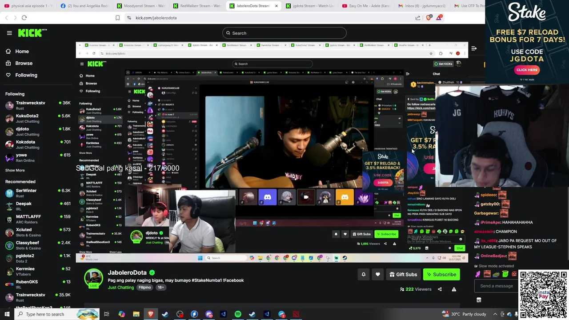Open the JaboleroDota channel name link

127,272
